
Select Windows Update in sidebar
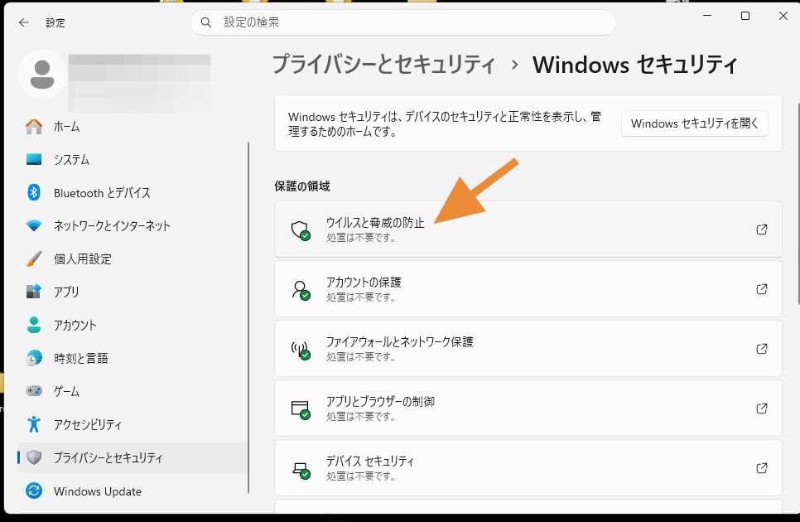[133, 491]
